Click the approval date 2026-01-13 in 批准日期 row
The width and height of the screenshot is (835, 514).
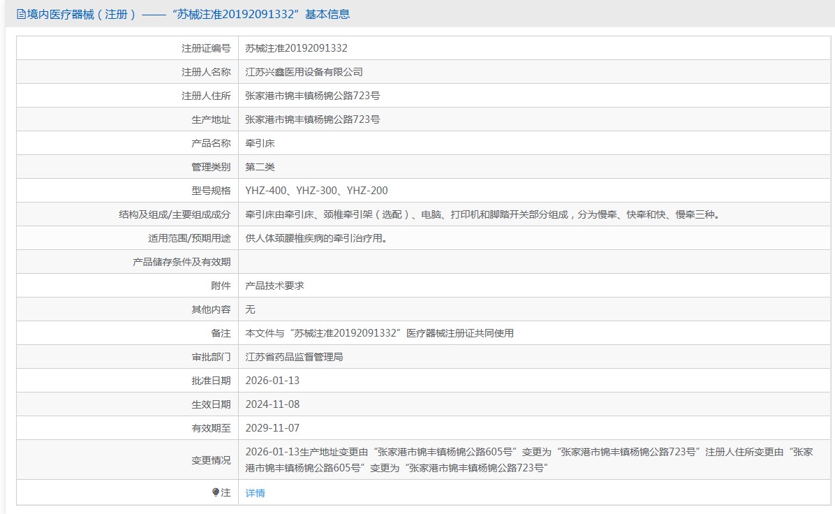pos(272,381)
